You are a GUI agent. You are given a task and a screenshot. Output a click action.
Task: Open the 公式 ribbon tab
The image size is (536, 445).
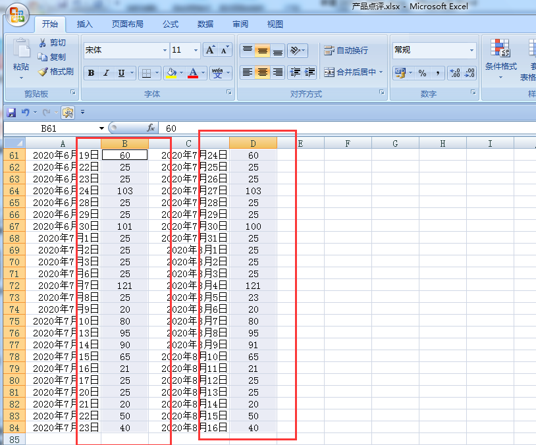point(171,24)
